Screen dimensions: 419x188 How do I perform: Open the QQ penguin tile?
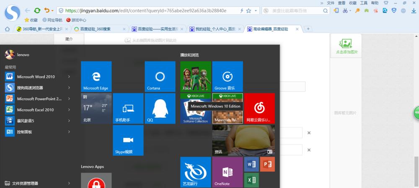(160, 108)
